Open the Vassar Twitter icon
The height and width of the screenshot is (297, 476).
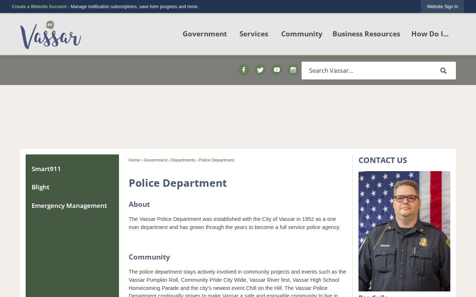pos(260,70)
